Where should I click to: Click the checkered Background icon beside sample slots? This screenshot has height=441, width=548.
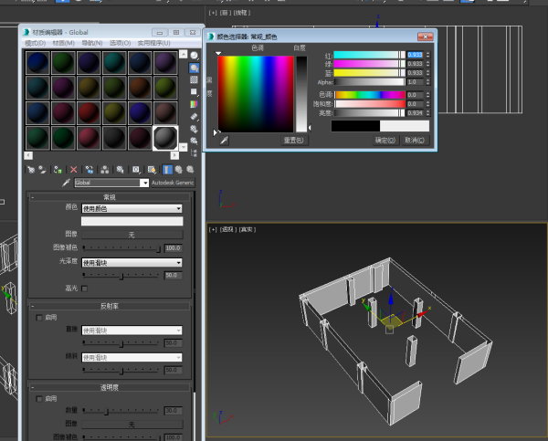[195, 80]
